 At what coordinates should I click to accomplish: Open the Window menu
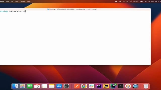click(x=23, y=1)
